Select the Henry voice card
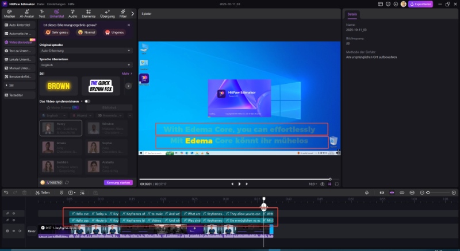 61,128
